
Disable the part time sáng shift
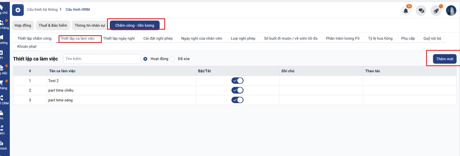click(237, 100)
